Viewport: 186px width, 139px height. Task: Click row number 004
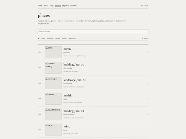click(x=40, y=99)
